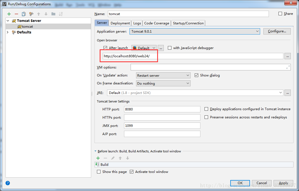The width and height of the screenshot is (299, 191).
Task: Switch to the Server tab
Action: coord(102,23)
